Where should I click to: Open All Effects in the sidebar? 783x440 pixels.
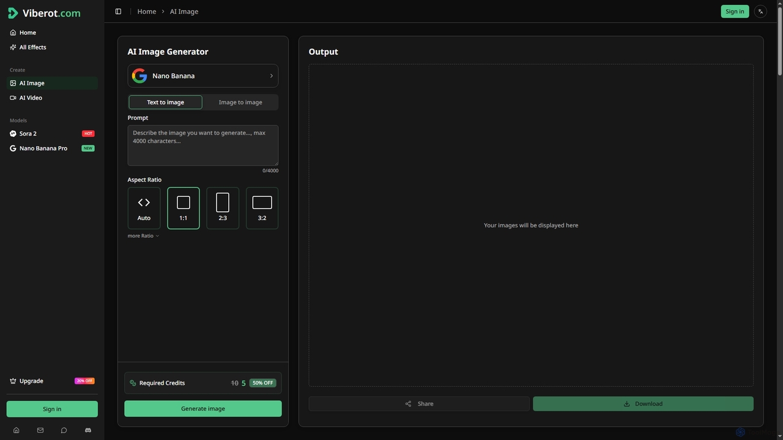click(52, 47)
